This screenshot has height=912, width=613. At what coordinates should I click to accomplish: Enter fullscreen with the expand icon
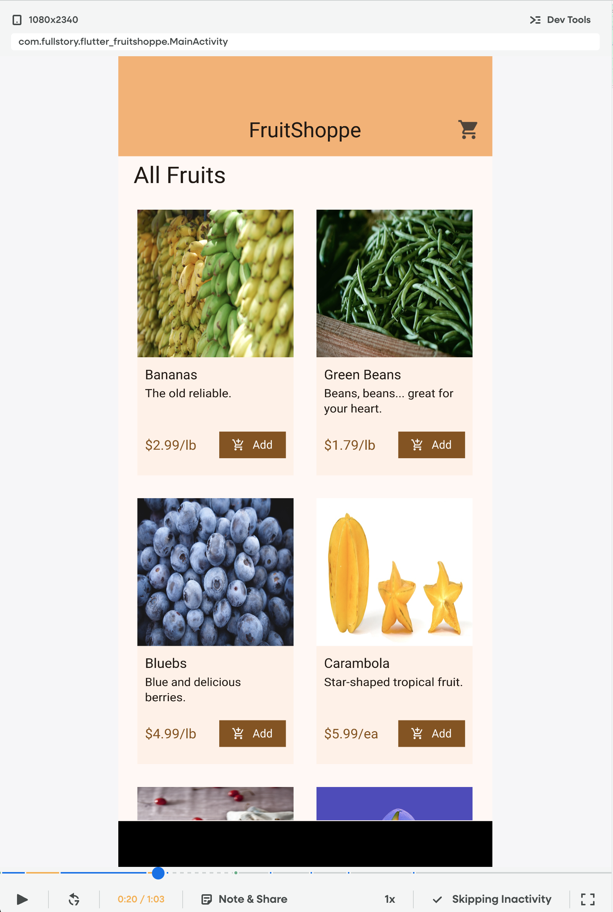(587, 899)
